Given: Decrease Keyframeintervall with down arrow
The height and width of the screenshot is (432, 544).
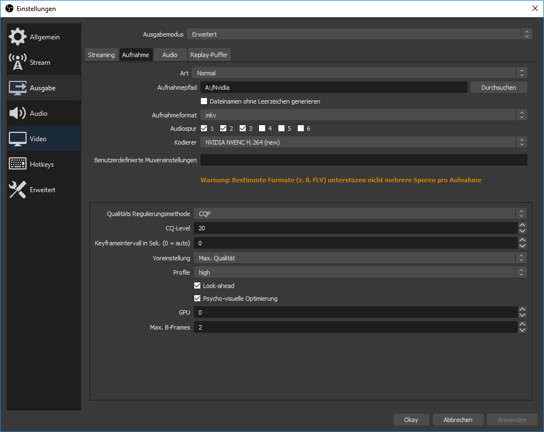Looking at the screenshot, I should (x=522, y=246).
